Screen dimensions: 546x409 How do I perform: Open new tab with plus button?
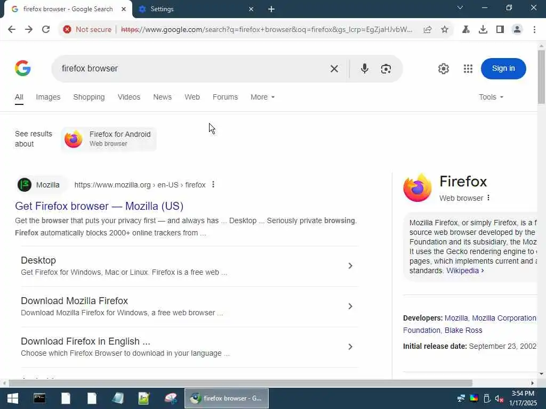(271, 9)
